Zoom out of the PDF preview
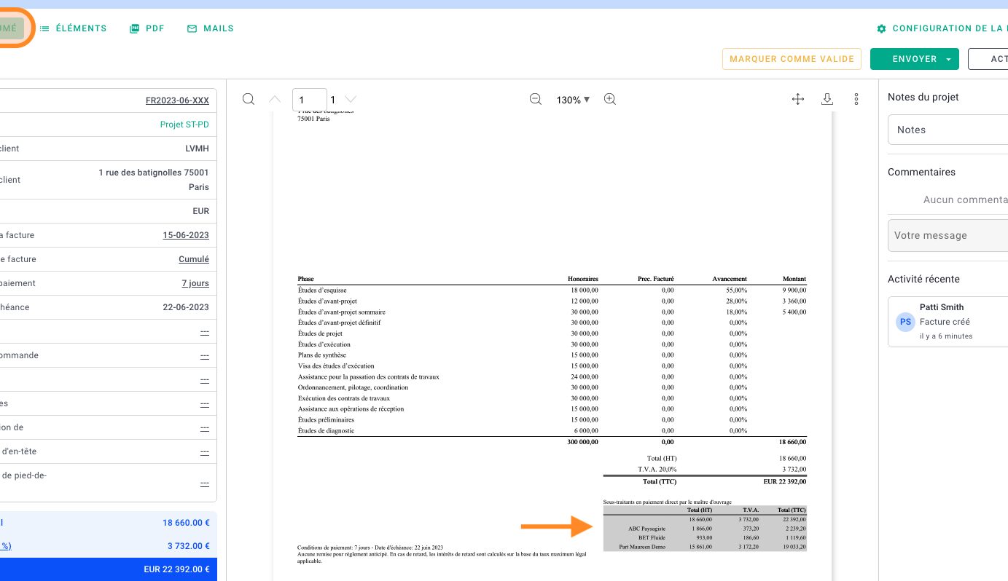The height and width of the screenshot is (581, 1008). click(536, 99)
